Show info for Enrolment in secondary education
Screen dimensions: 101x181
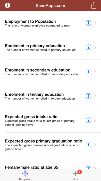pos(88,72)
